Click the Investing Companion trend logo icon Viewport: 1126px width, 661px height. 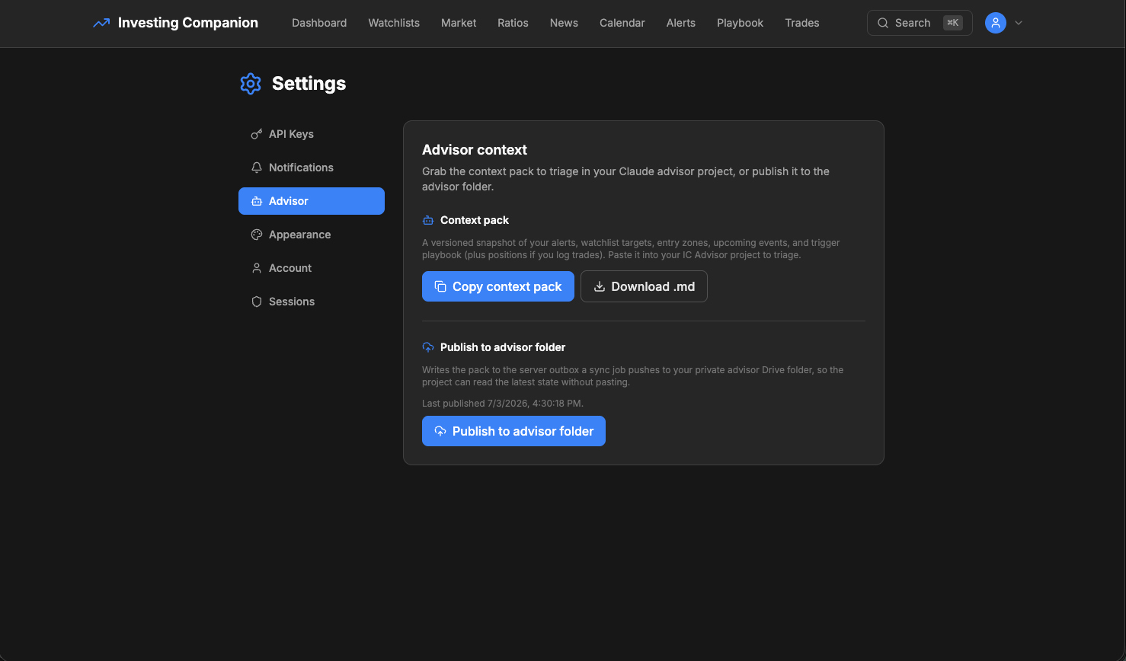pyautogui.click(x=101, y=23)
